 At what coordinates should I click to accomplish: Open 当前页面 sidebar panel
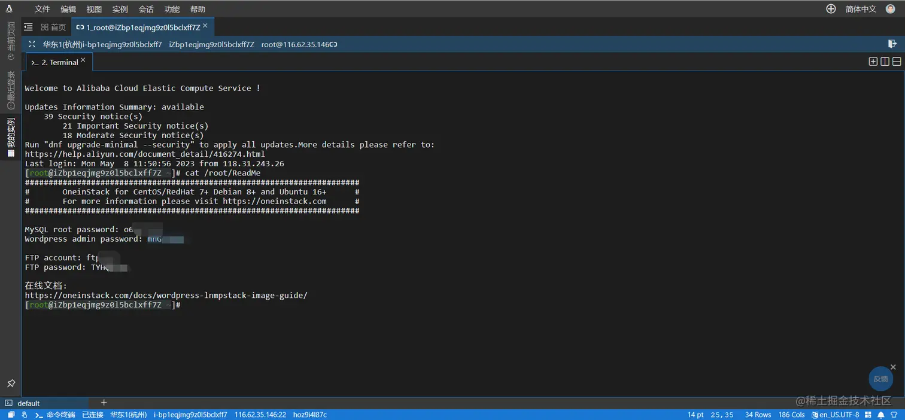pyautogui.click(x=11, y=41)
